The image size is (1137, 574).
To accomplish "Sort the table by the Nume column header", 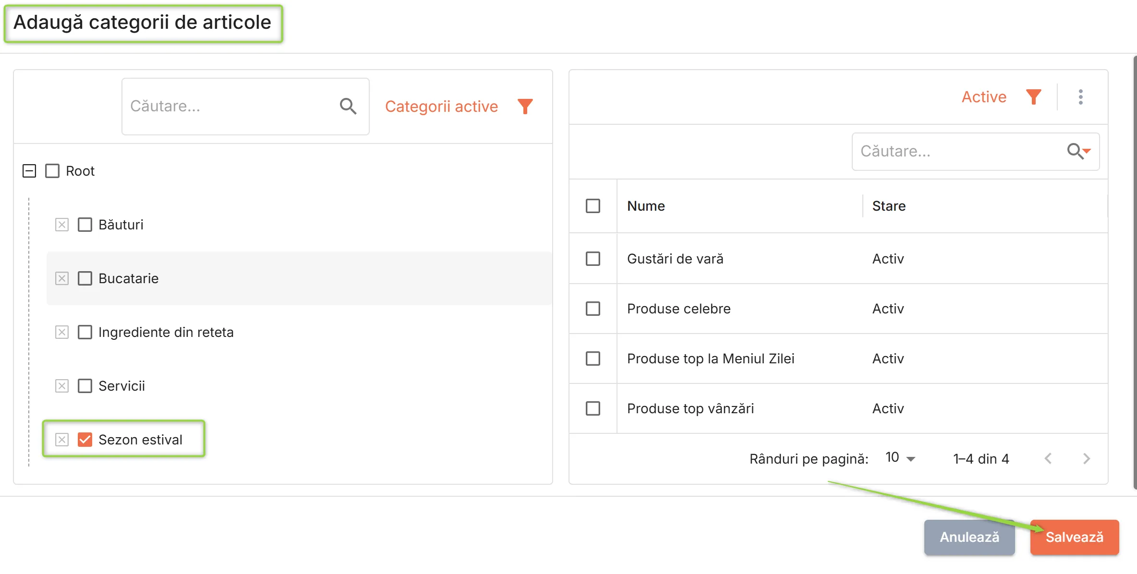I will point(646,206).
